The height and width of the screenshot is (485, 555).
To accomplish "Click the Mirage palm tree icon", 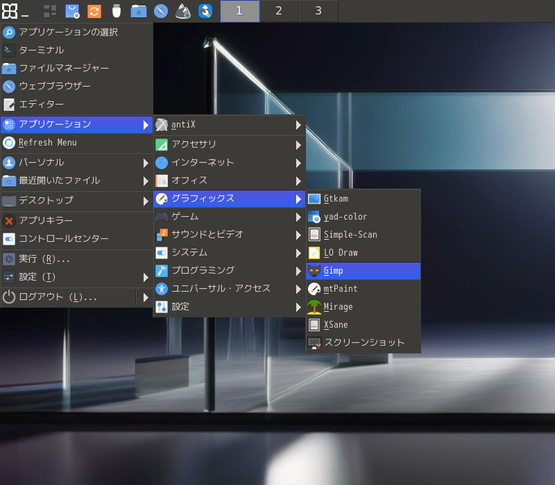I will click(x=314, y=307).
